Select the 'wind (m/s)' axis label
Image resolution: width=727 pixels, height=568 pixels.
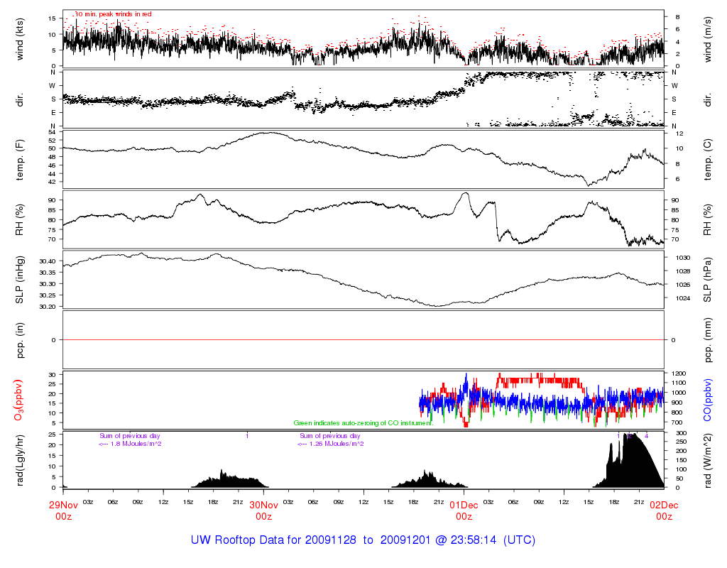tap(707, 40)
